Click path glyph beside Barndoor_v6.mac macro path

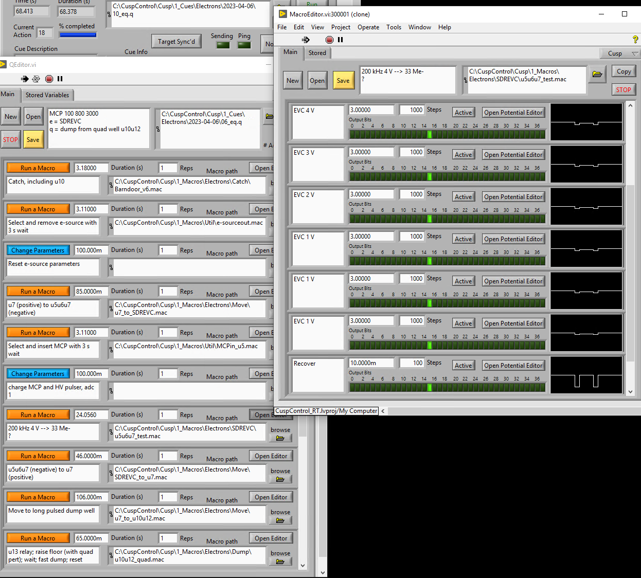click(111, 185)
